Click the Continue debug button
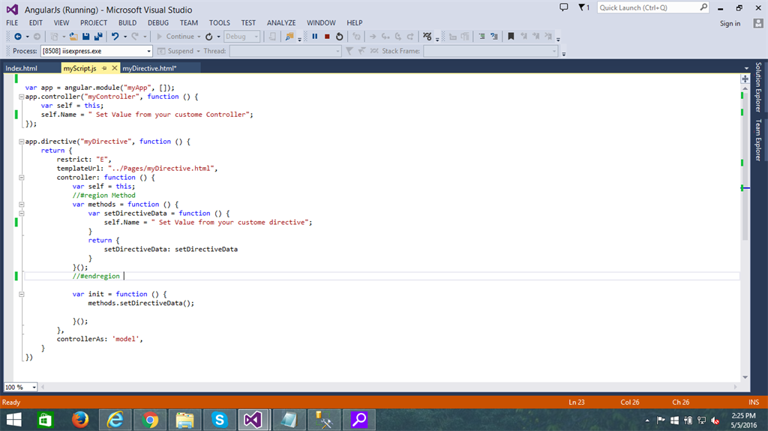The image size is (768, 431). point(175,37)
